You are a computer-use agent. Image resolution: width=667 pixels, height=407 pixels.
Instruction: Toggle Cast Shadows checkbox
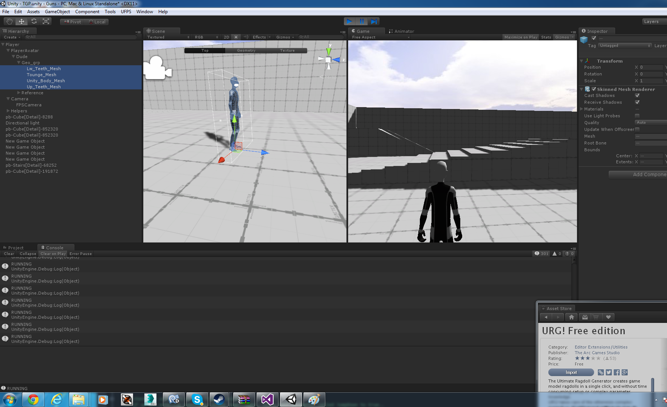tap(637, 95)
